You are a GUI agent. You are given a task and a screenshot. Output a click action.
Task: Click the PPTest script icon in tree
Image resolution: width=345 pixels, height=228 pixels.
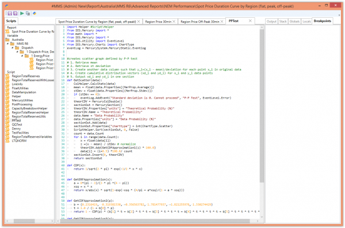pos(7,120)
